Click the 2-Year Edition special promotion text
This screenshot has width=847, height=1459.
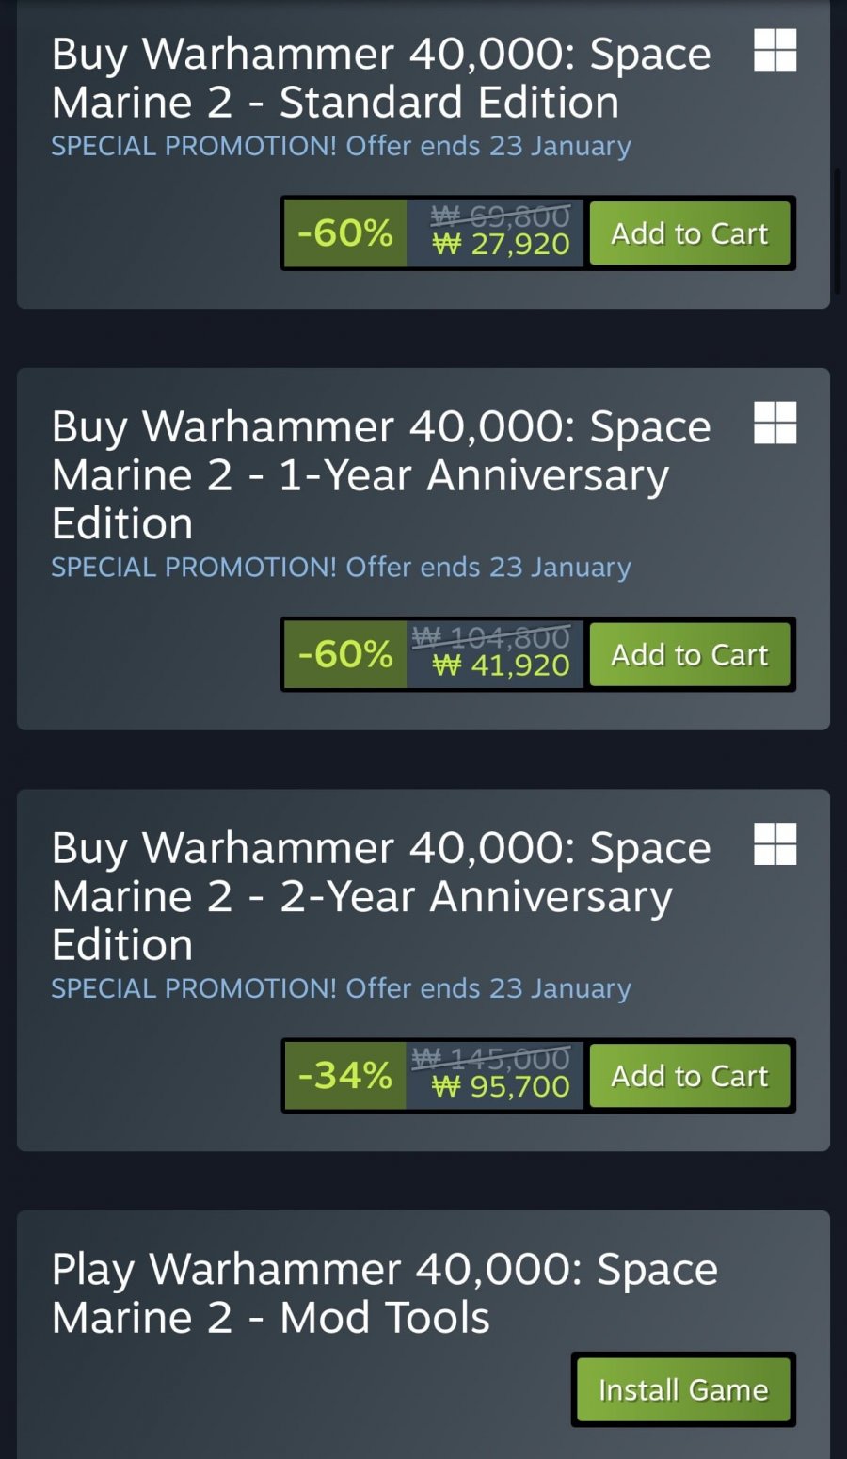tap(341, 988)
